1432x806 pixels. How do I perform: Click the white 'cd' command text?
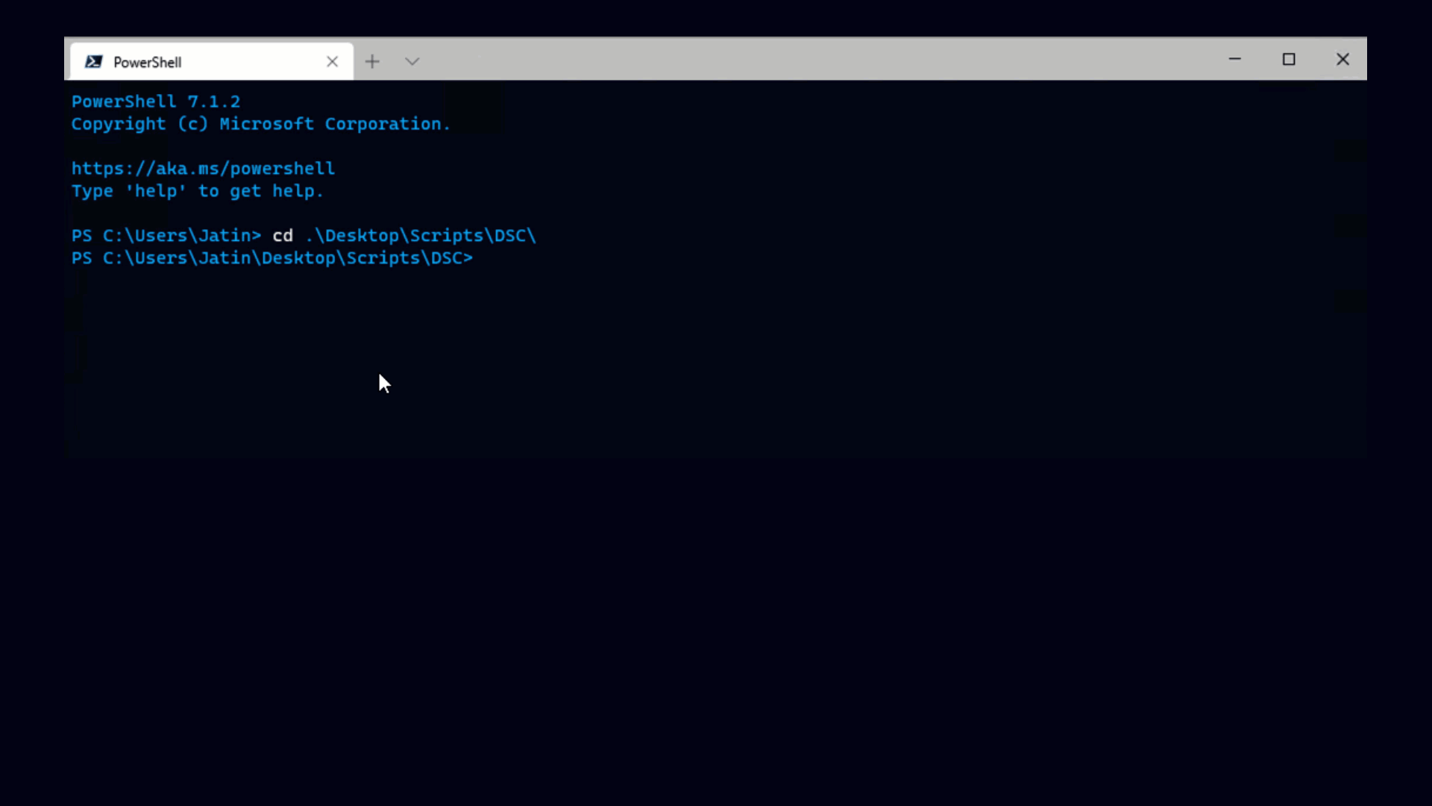pos(283,236)
